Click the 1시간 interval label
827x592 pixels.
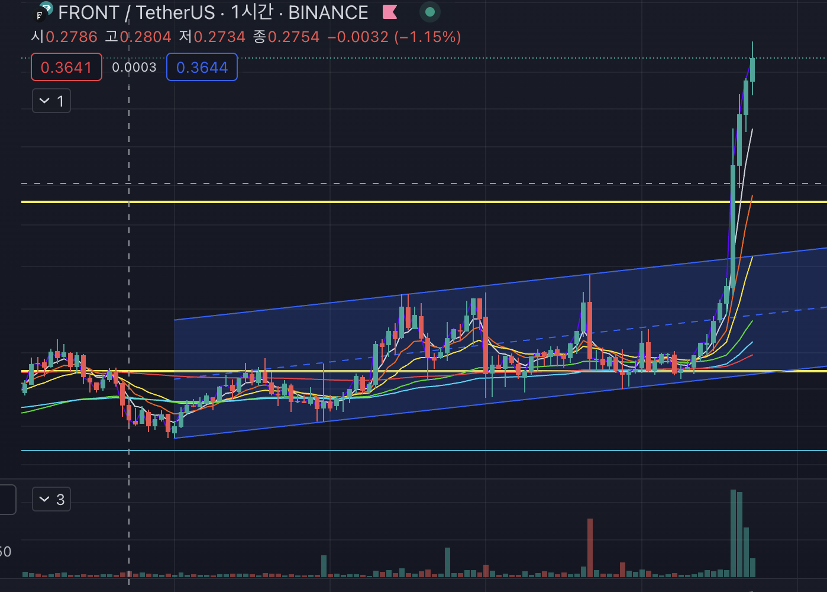coord(252,12)
